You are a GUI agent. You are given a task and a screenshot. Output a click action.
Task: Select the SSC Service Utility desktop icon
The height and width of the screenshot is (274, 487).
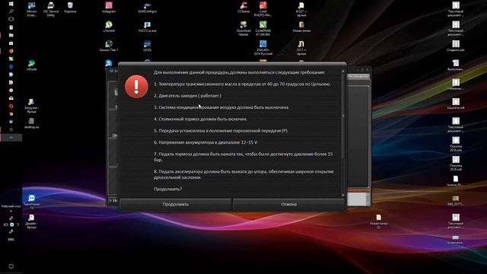51,9
